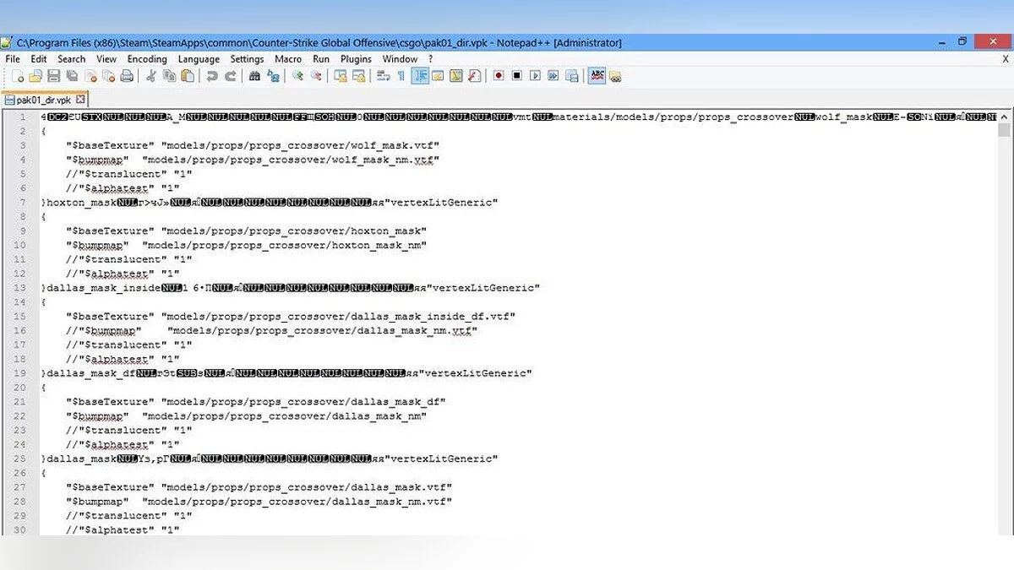
Task: Click the Playback macro icon
Action: click(536, 76)
